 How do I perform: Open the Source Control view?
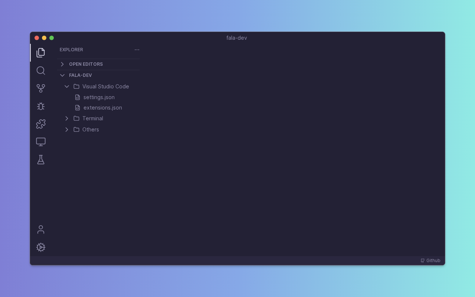point(41,88)
